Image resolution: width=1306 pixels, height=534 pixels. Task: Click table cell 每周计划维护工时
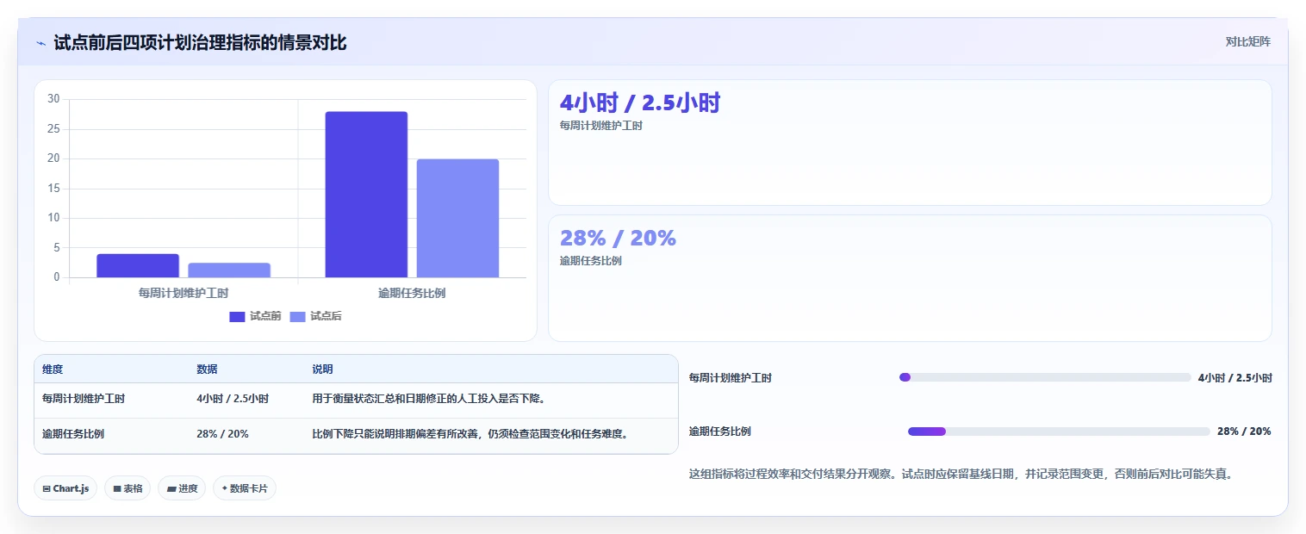pyautogui.click(x=84, y=399)
